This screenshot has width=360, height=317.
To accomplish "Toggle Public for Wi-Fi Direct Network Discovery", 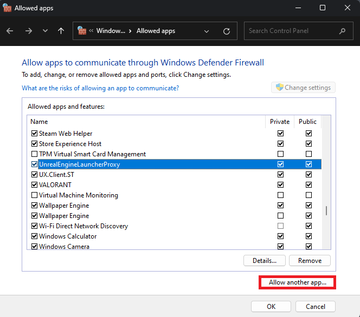I will (x=308, y=226).
